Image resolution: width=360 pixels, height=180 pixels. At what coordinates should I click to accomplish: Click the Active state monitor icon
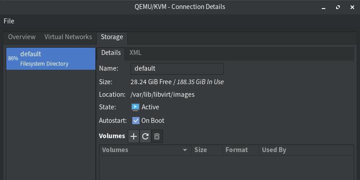(x=135, y=107)
